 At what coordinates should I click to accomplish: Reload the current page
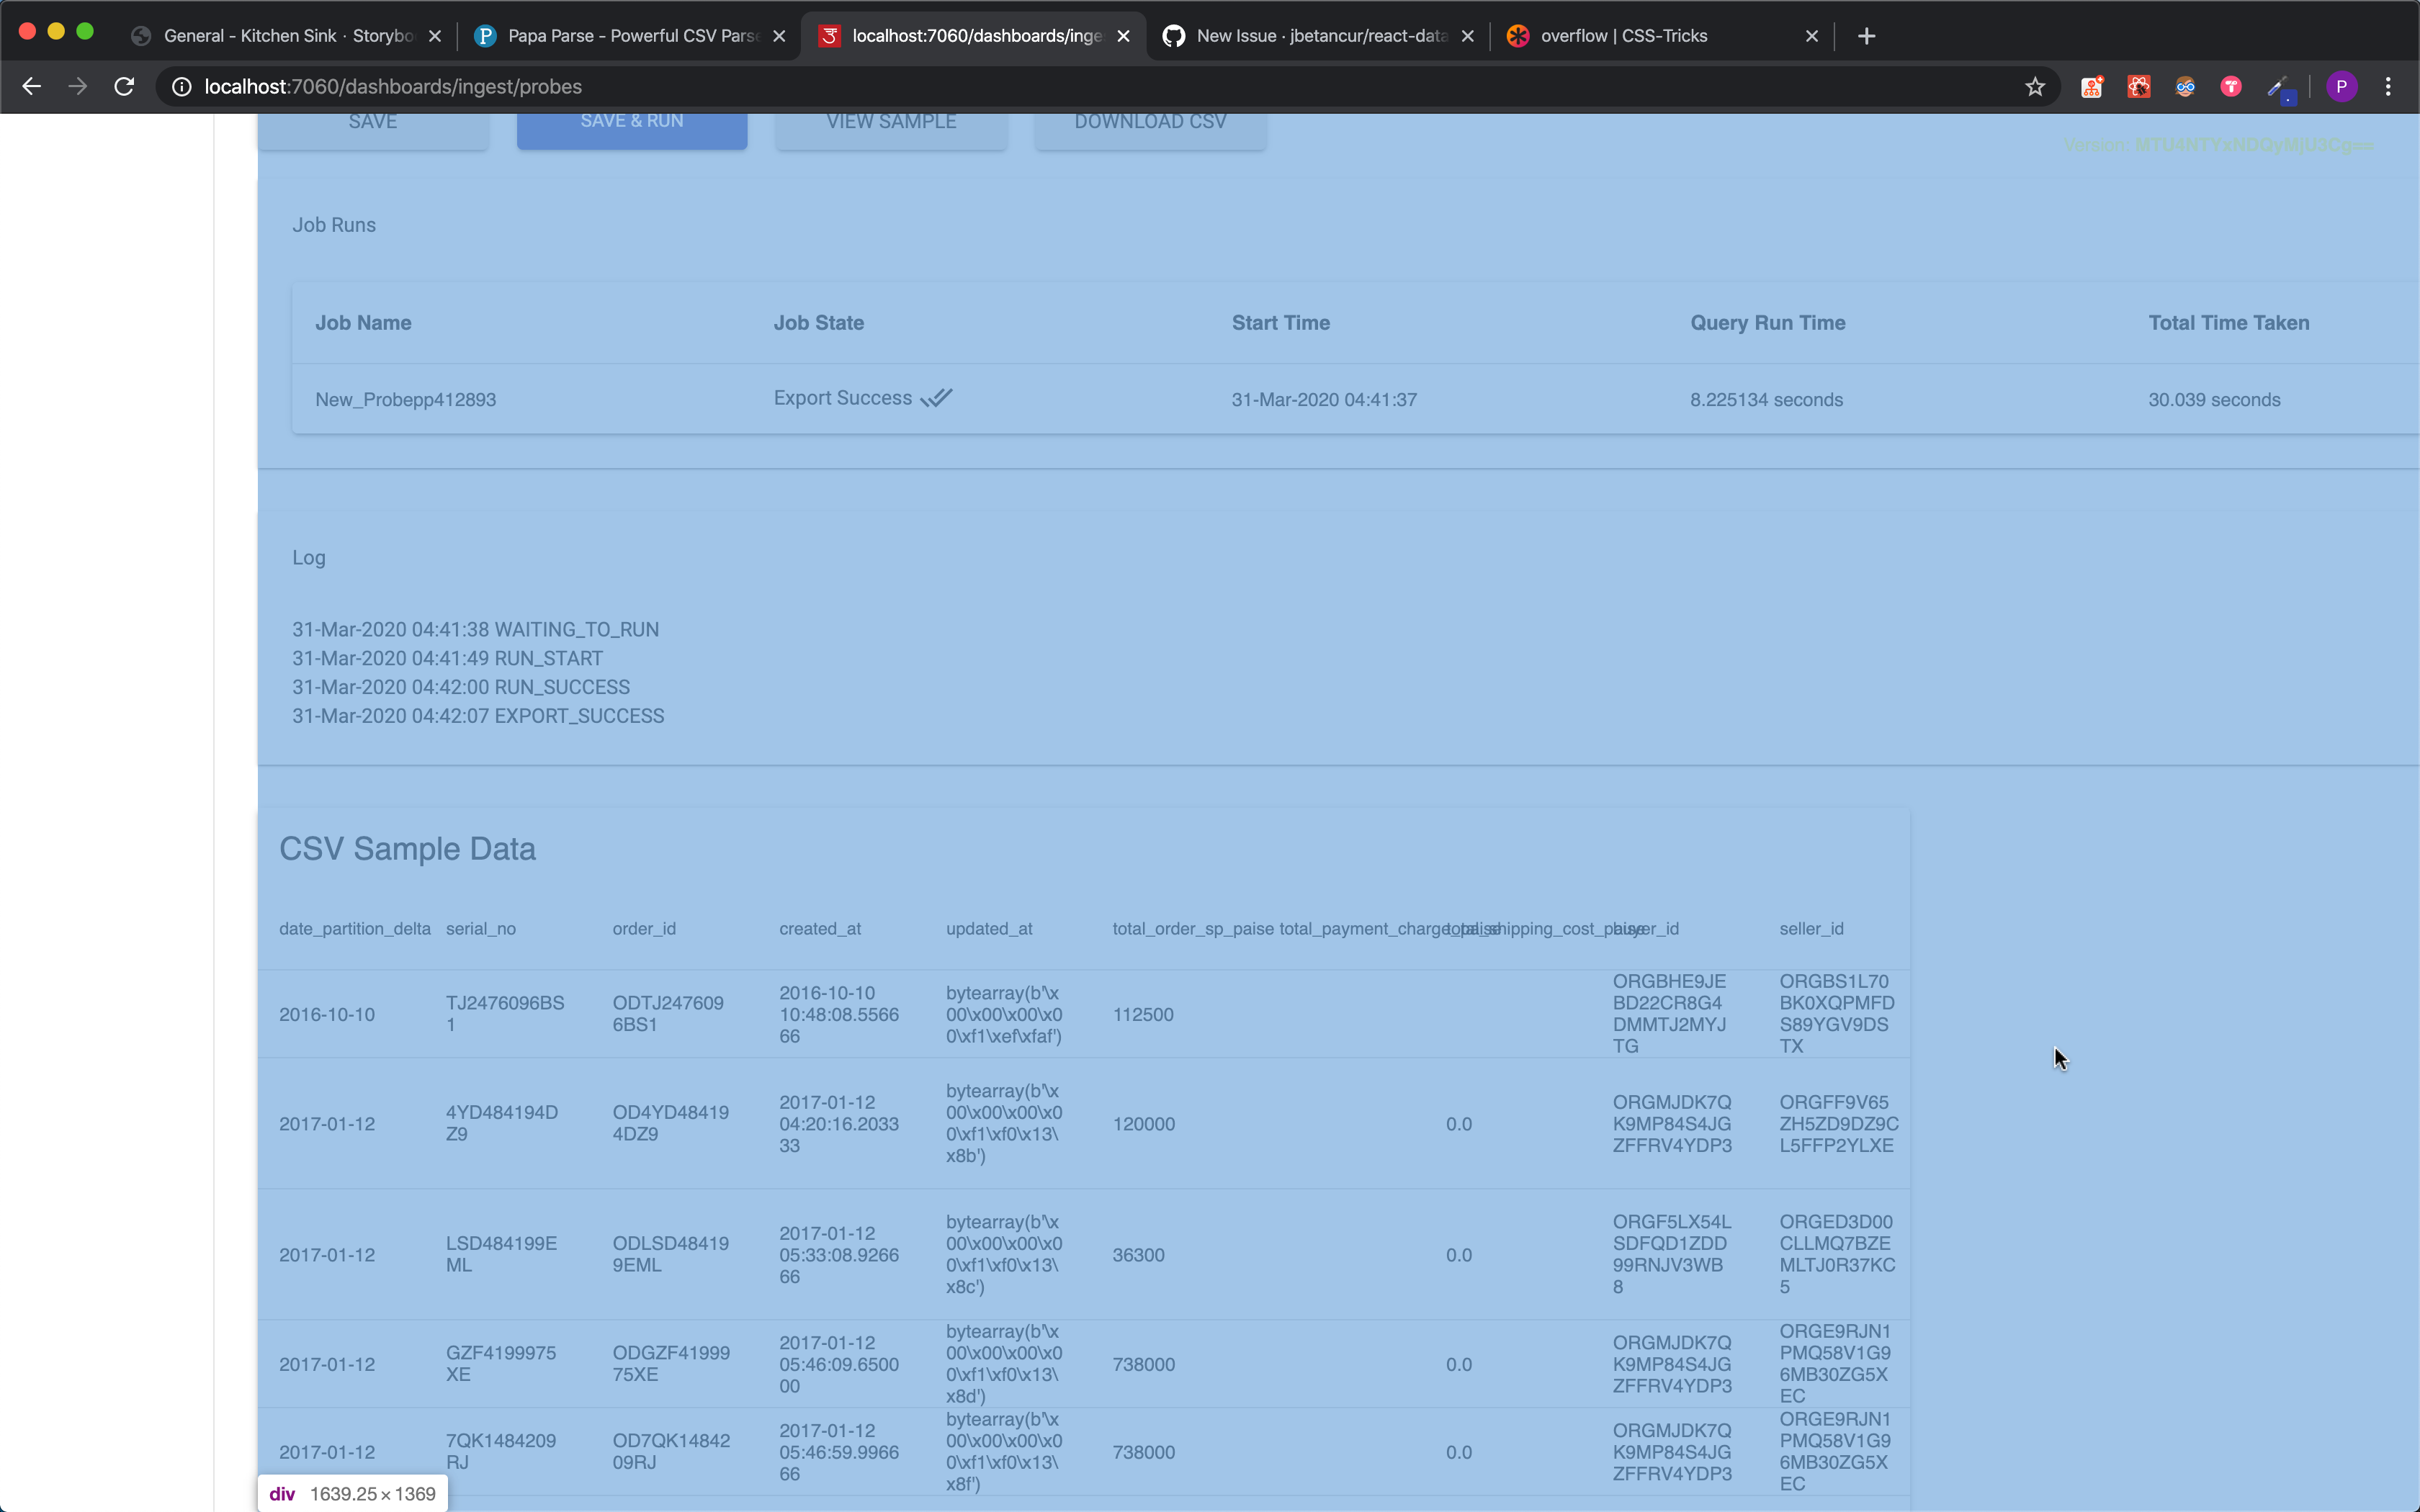pyautogui.click(x=124, y=87)
